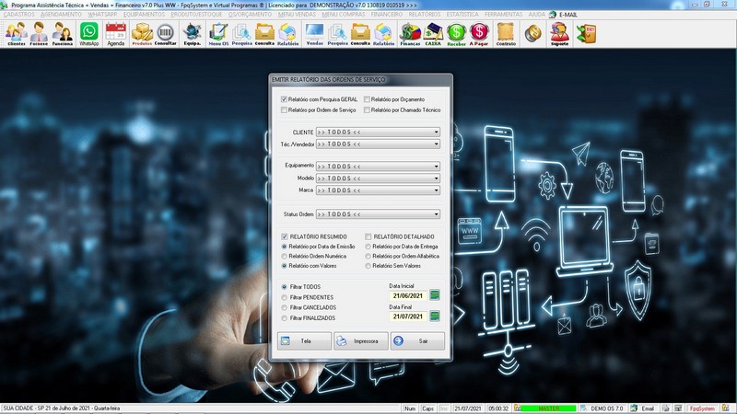Open the Vendas monitor icon

point(314,34)
